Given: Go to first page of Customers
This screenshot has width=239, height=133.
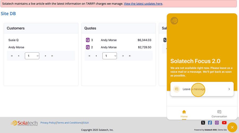Looking at the screenshot, I should click(12, 56).
